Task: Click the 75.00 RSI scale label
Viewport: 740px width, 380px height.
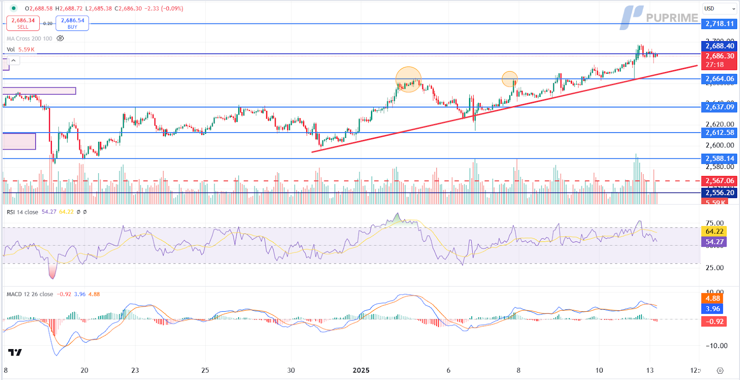Action: click(x=715, y=223)
